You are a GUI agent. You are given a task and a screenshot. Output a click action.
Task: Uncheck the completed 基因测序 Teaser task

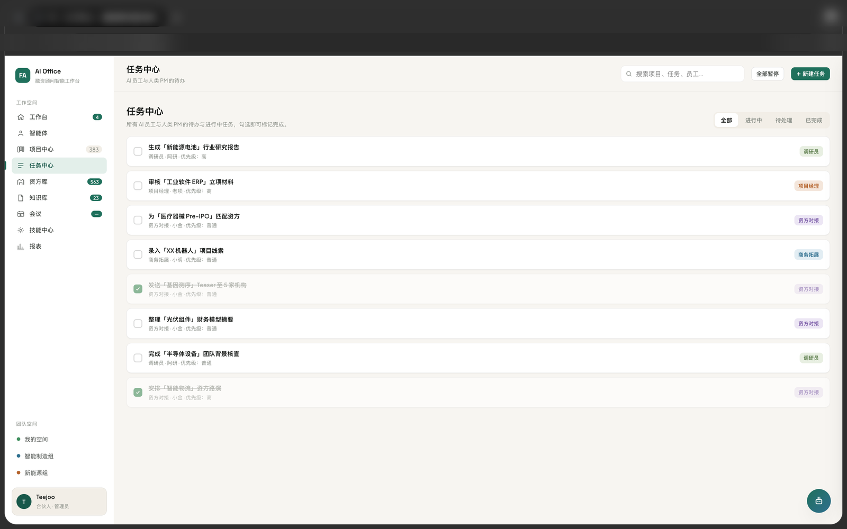[138, 289]
